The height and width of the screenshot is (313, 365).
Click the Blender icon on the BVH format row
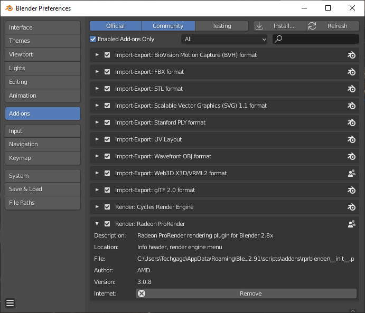point(351,55)
